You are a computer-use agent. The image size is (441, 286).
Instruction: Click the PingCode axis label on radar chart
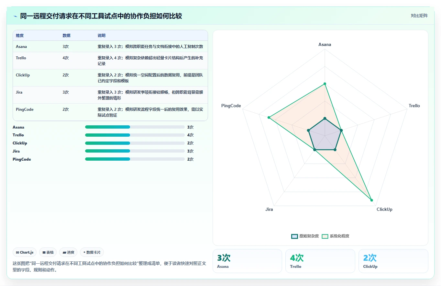pos(231,106)
